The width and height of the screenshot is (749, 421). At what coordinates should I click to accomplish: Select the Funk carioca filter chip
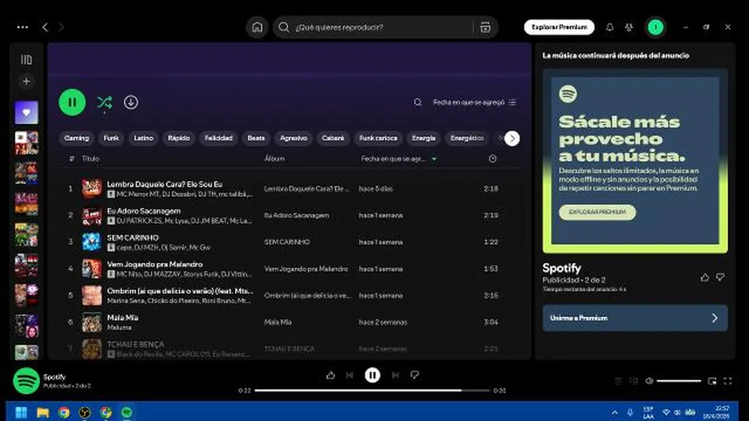378,139
